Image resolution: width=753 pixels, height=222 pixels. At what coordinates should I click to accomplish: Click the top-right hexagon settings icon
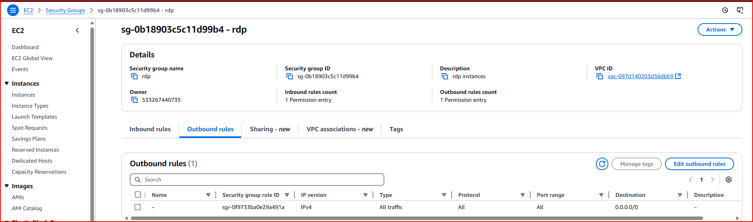pos(725,10)
